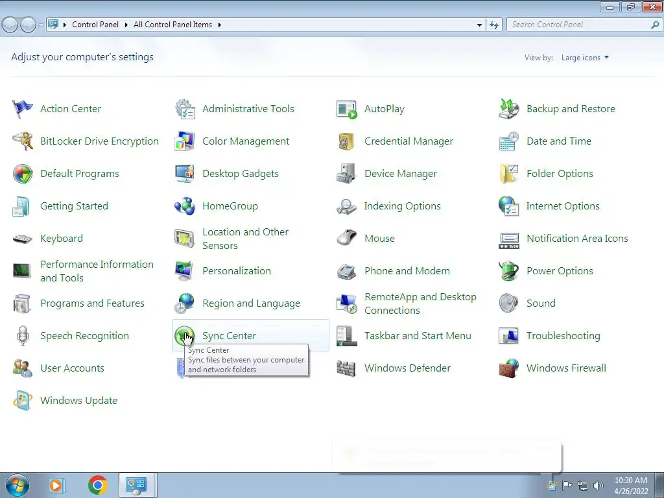
Task: Click the Color Management icon
Action: click(185, 141)
